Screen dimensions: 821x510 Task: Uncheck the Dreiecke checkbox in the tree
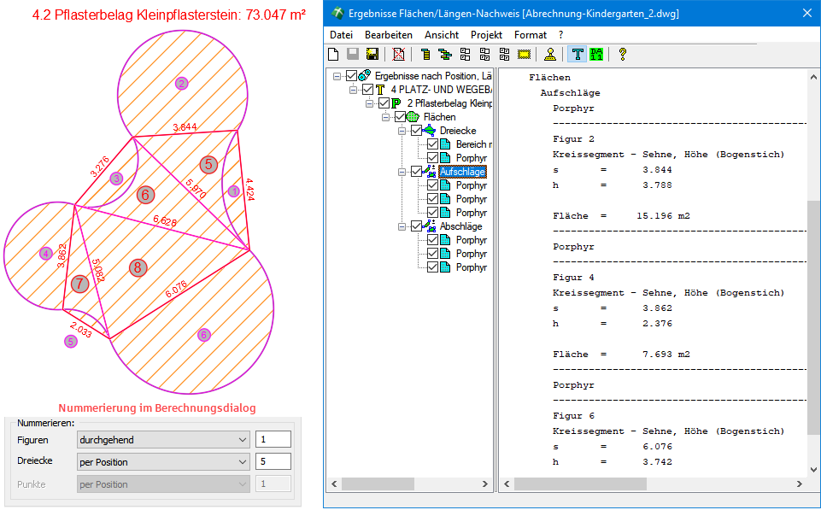coord(417,131)
